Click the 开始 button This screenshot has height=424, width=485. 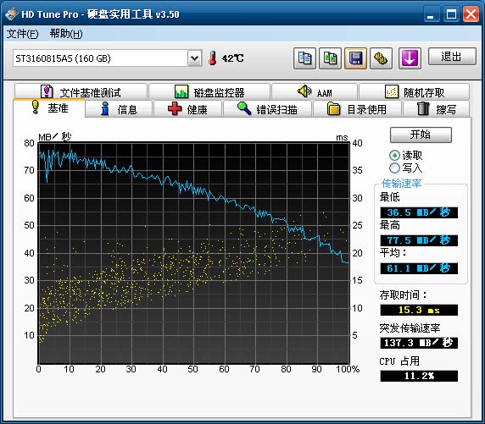point(421,135)
